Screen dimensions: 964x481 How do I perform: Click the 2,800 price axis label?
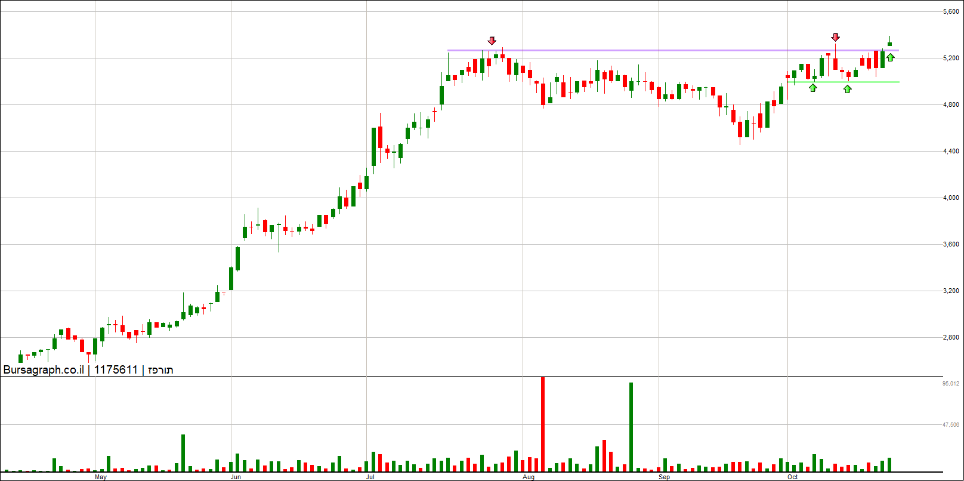click(951, 337)
